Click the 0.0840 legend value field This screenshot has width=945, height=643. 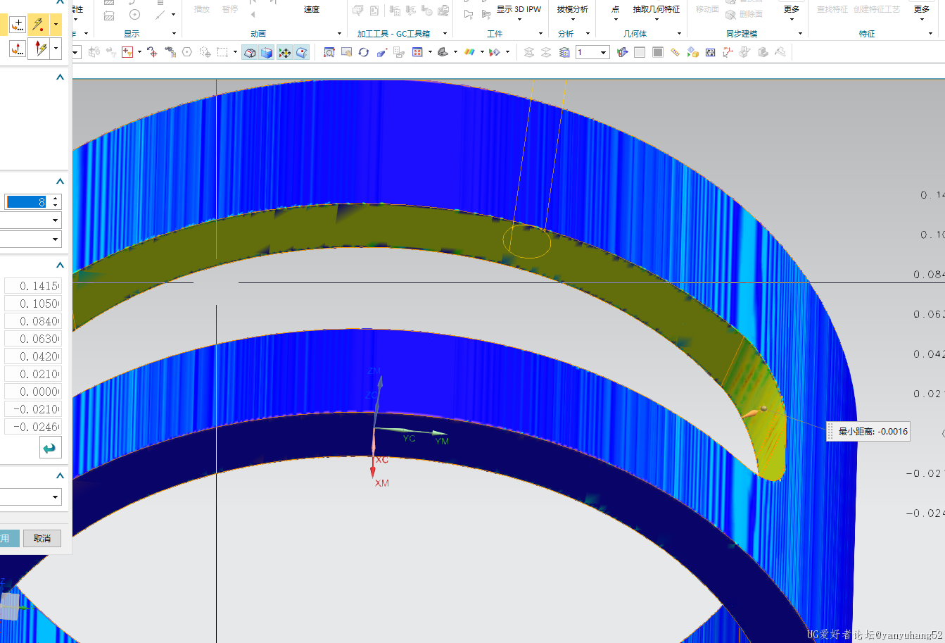coord(32,321)
